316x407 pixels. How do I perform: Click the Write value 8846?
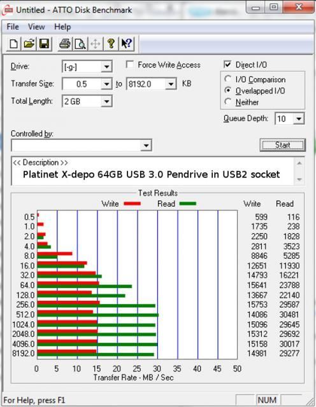259,256
